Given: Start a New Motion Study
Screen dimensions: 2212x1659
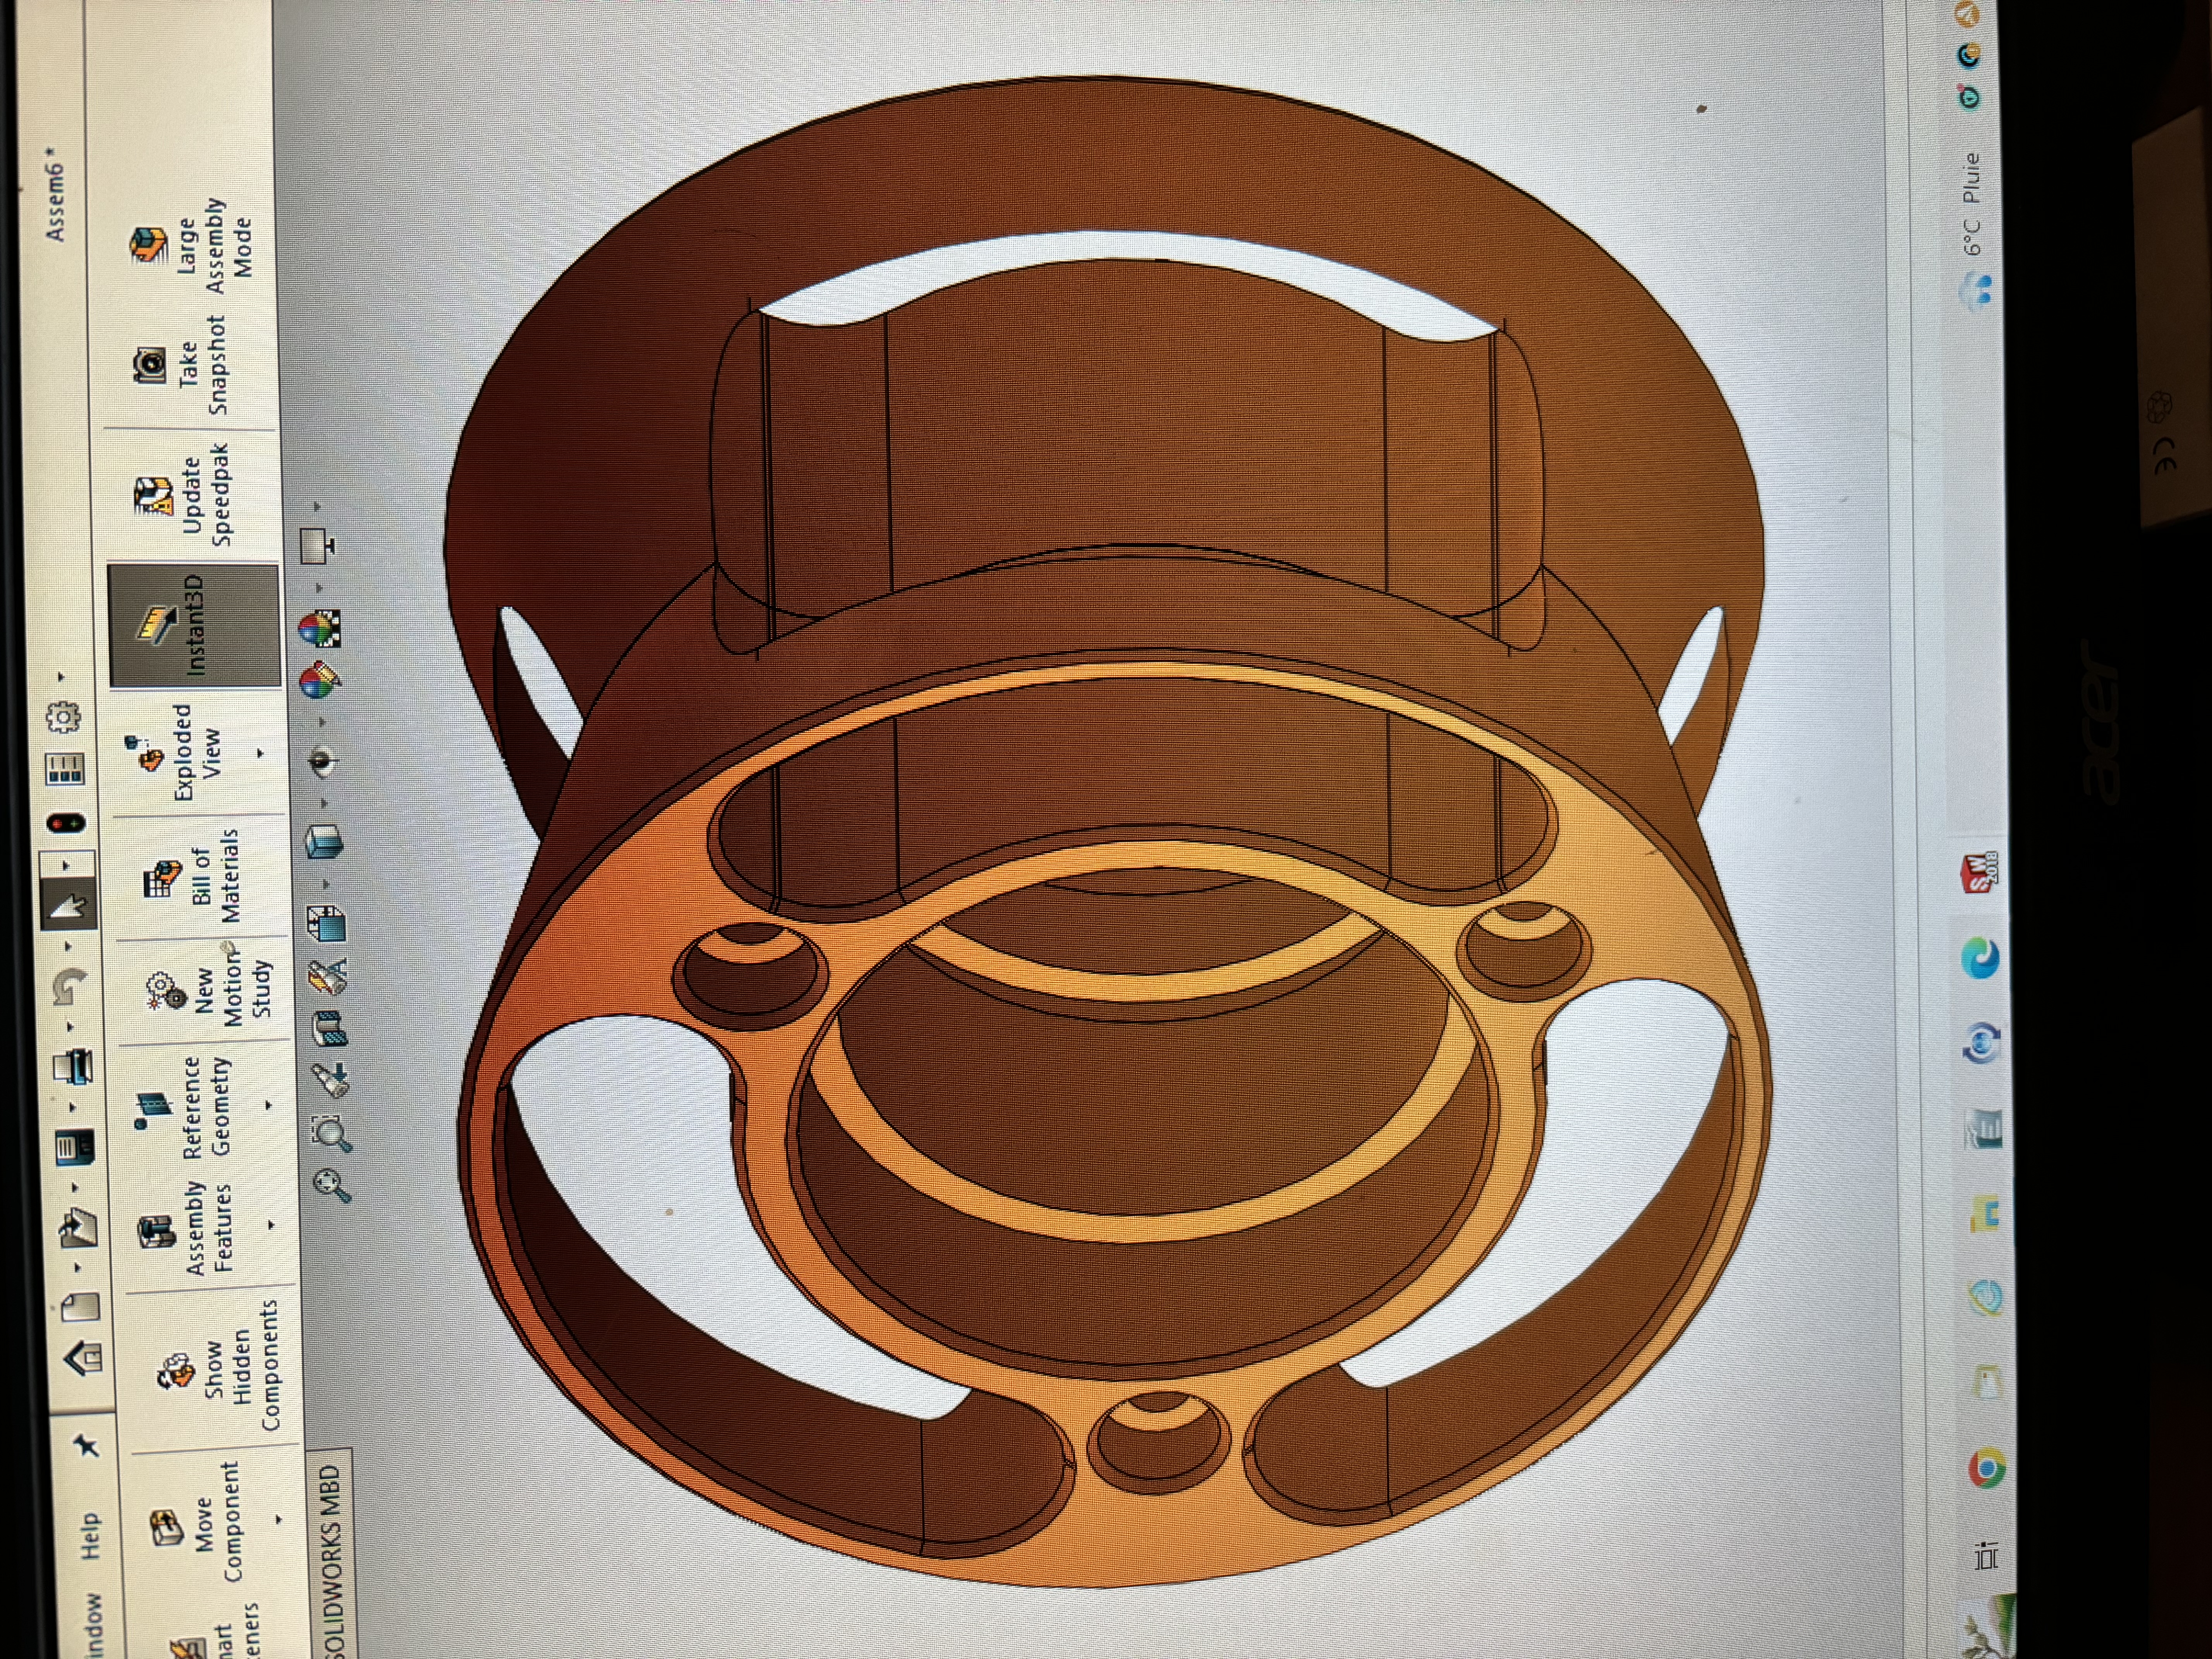Looking at the screenshot, I should tap(207, 990).
